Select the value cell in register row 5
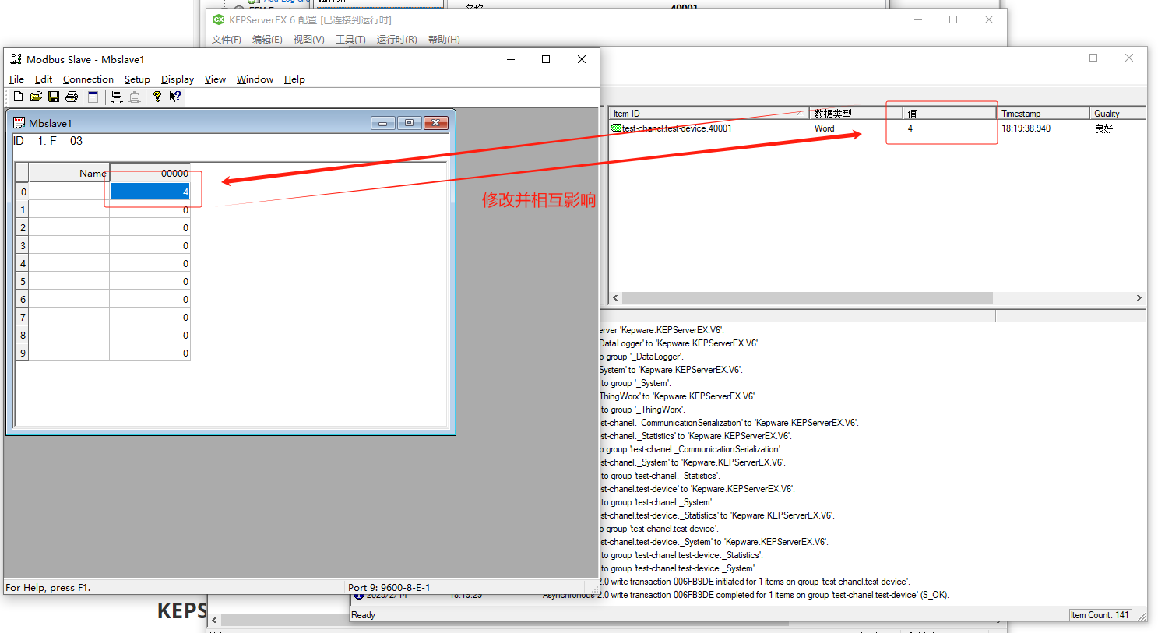 150,281
